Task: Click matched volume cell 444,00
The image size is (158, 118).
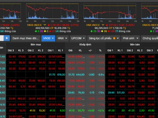Action: pyautogui.click(x=80, y=75)
